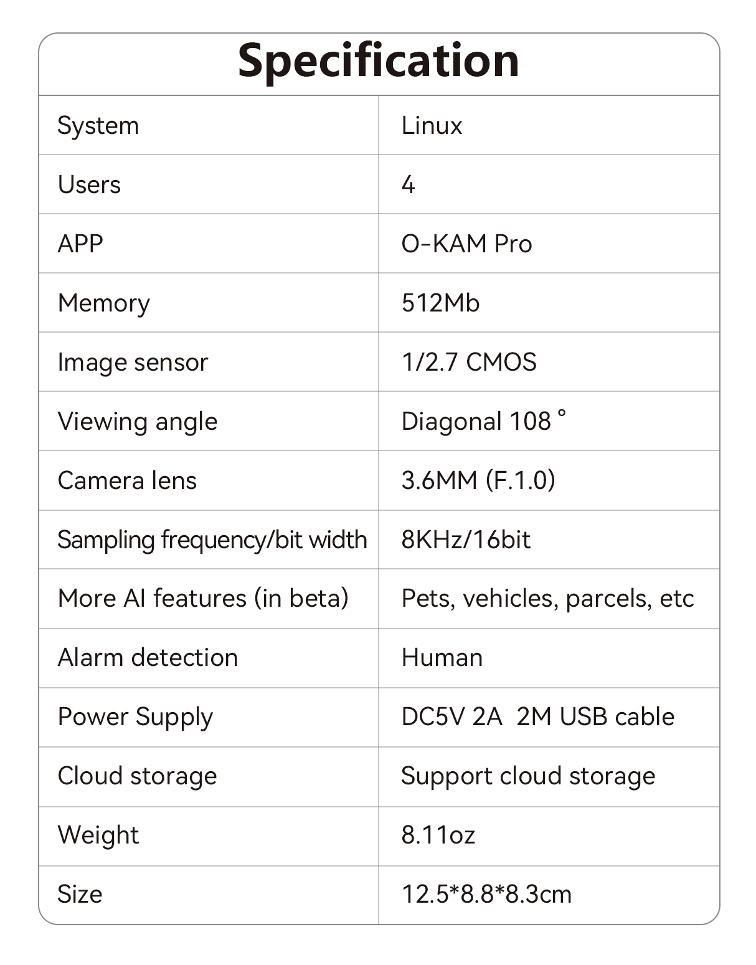Click the DC5V 2A 2M USB cable value
The height and width of the screenshot is (965, 756).
coord(537,717)
